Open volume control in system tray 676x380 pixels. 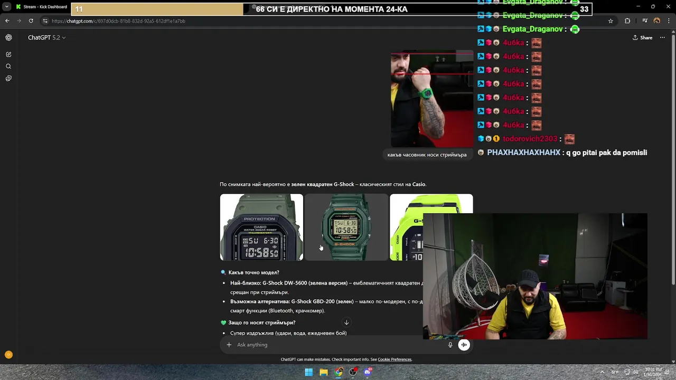pos(636,372)
